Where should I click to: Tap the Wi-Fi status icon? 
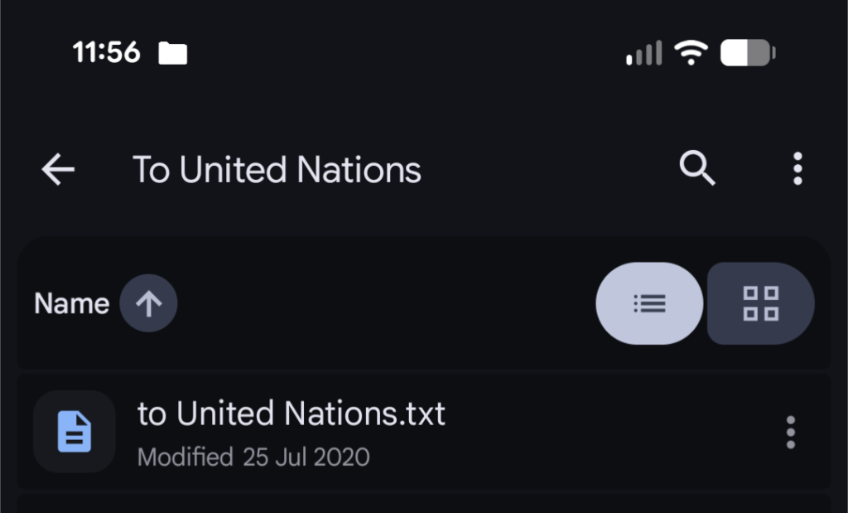point(690,54)
